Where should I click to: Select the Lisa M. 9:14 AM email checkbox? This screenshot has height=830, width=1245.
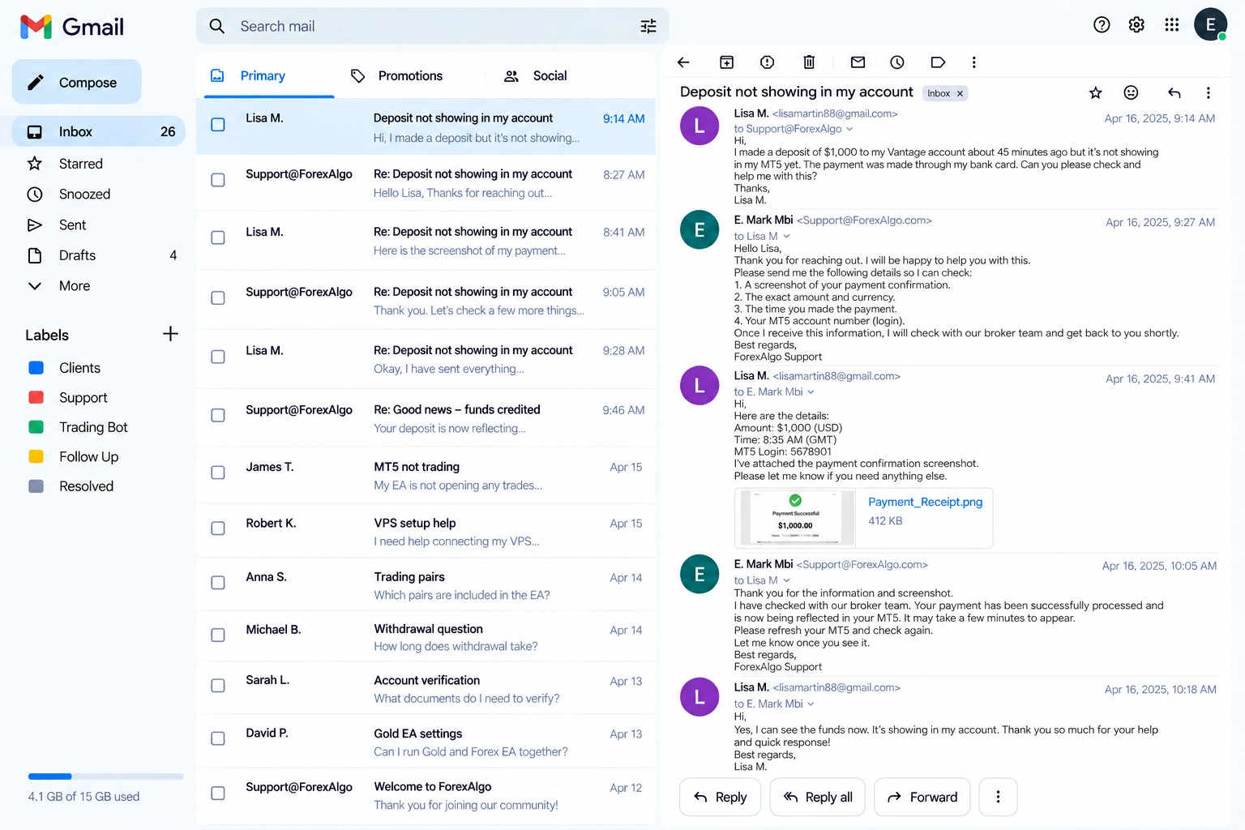pyautogui.click(x=218, y=125)
